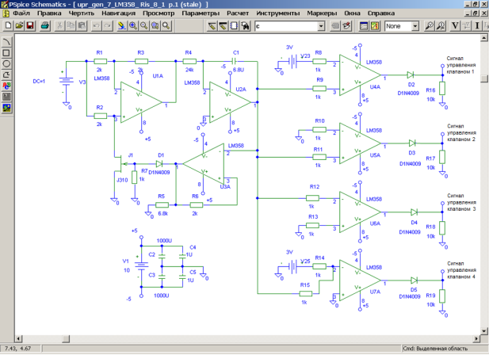This screenshot has width=489, height=355.
Task: Click the Paste icon
Action: 82,25
